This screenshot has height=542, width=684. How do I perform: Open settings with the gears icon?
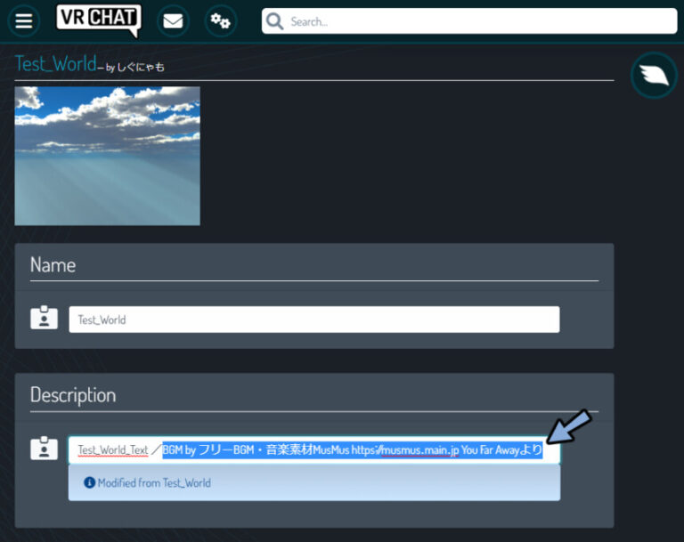(220, 21)
